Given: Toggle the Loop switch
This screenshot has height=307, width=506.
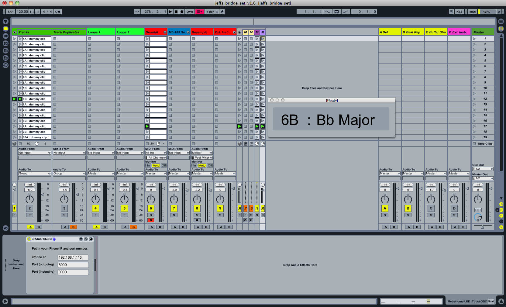Looking at the screenshot, I should tap(336, 12).
